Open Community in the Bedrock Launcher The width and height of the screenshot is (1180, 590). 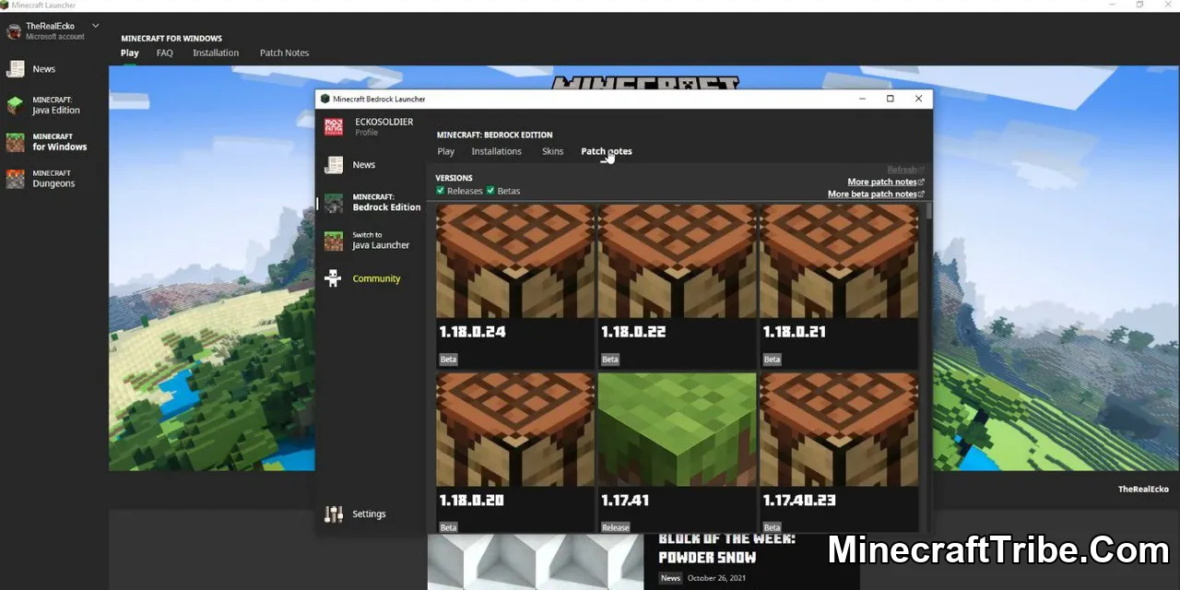(376, 278)
